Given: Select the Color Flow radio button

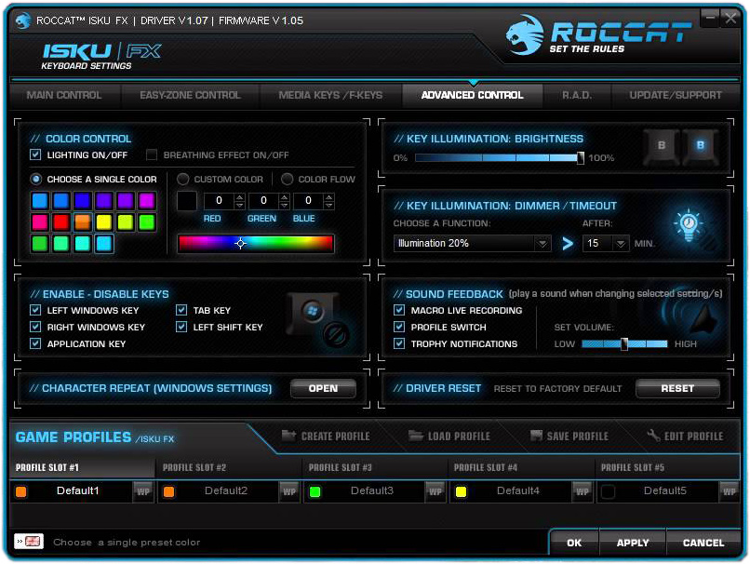Looking at the screenshot, I should 288,179.
